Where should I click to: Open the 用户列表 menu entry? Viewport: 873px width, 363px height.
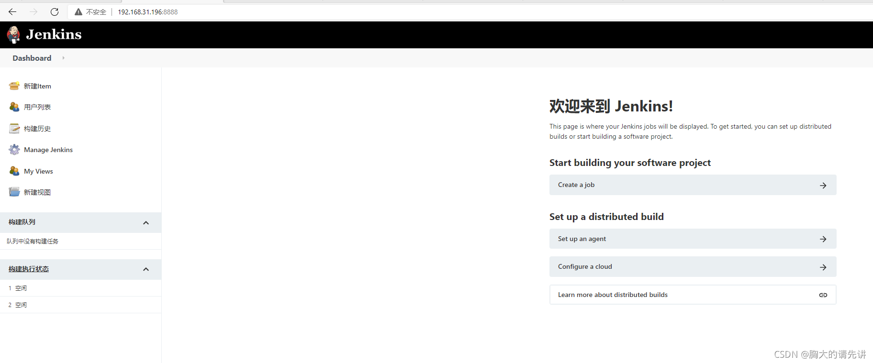coord(37,107)
